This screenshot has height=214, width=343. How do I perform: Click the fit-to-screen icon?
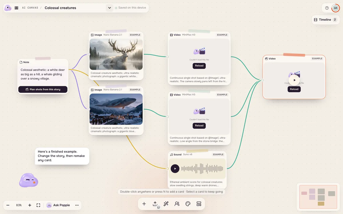point(38,205)
